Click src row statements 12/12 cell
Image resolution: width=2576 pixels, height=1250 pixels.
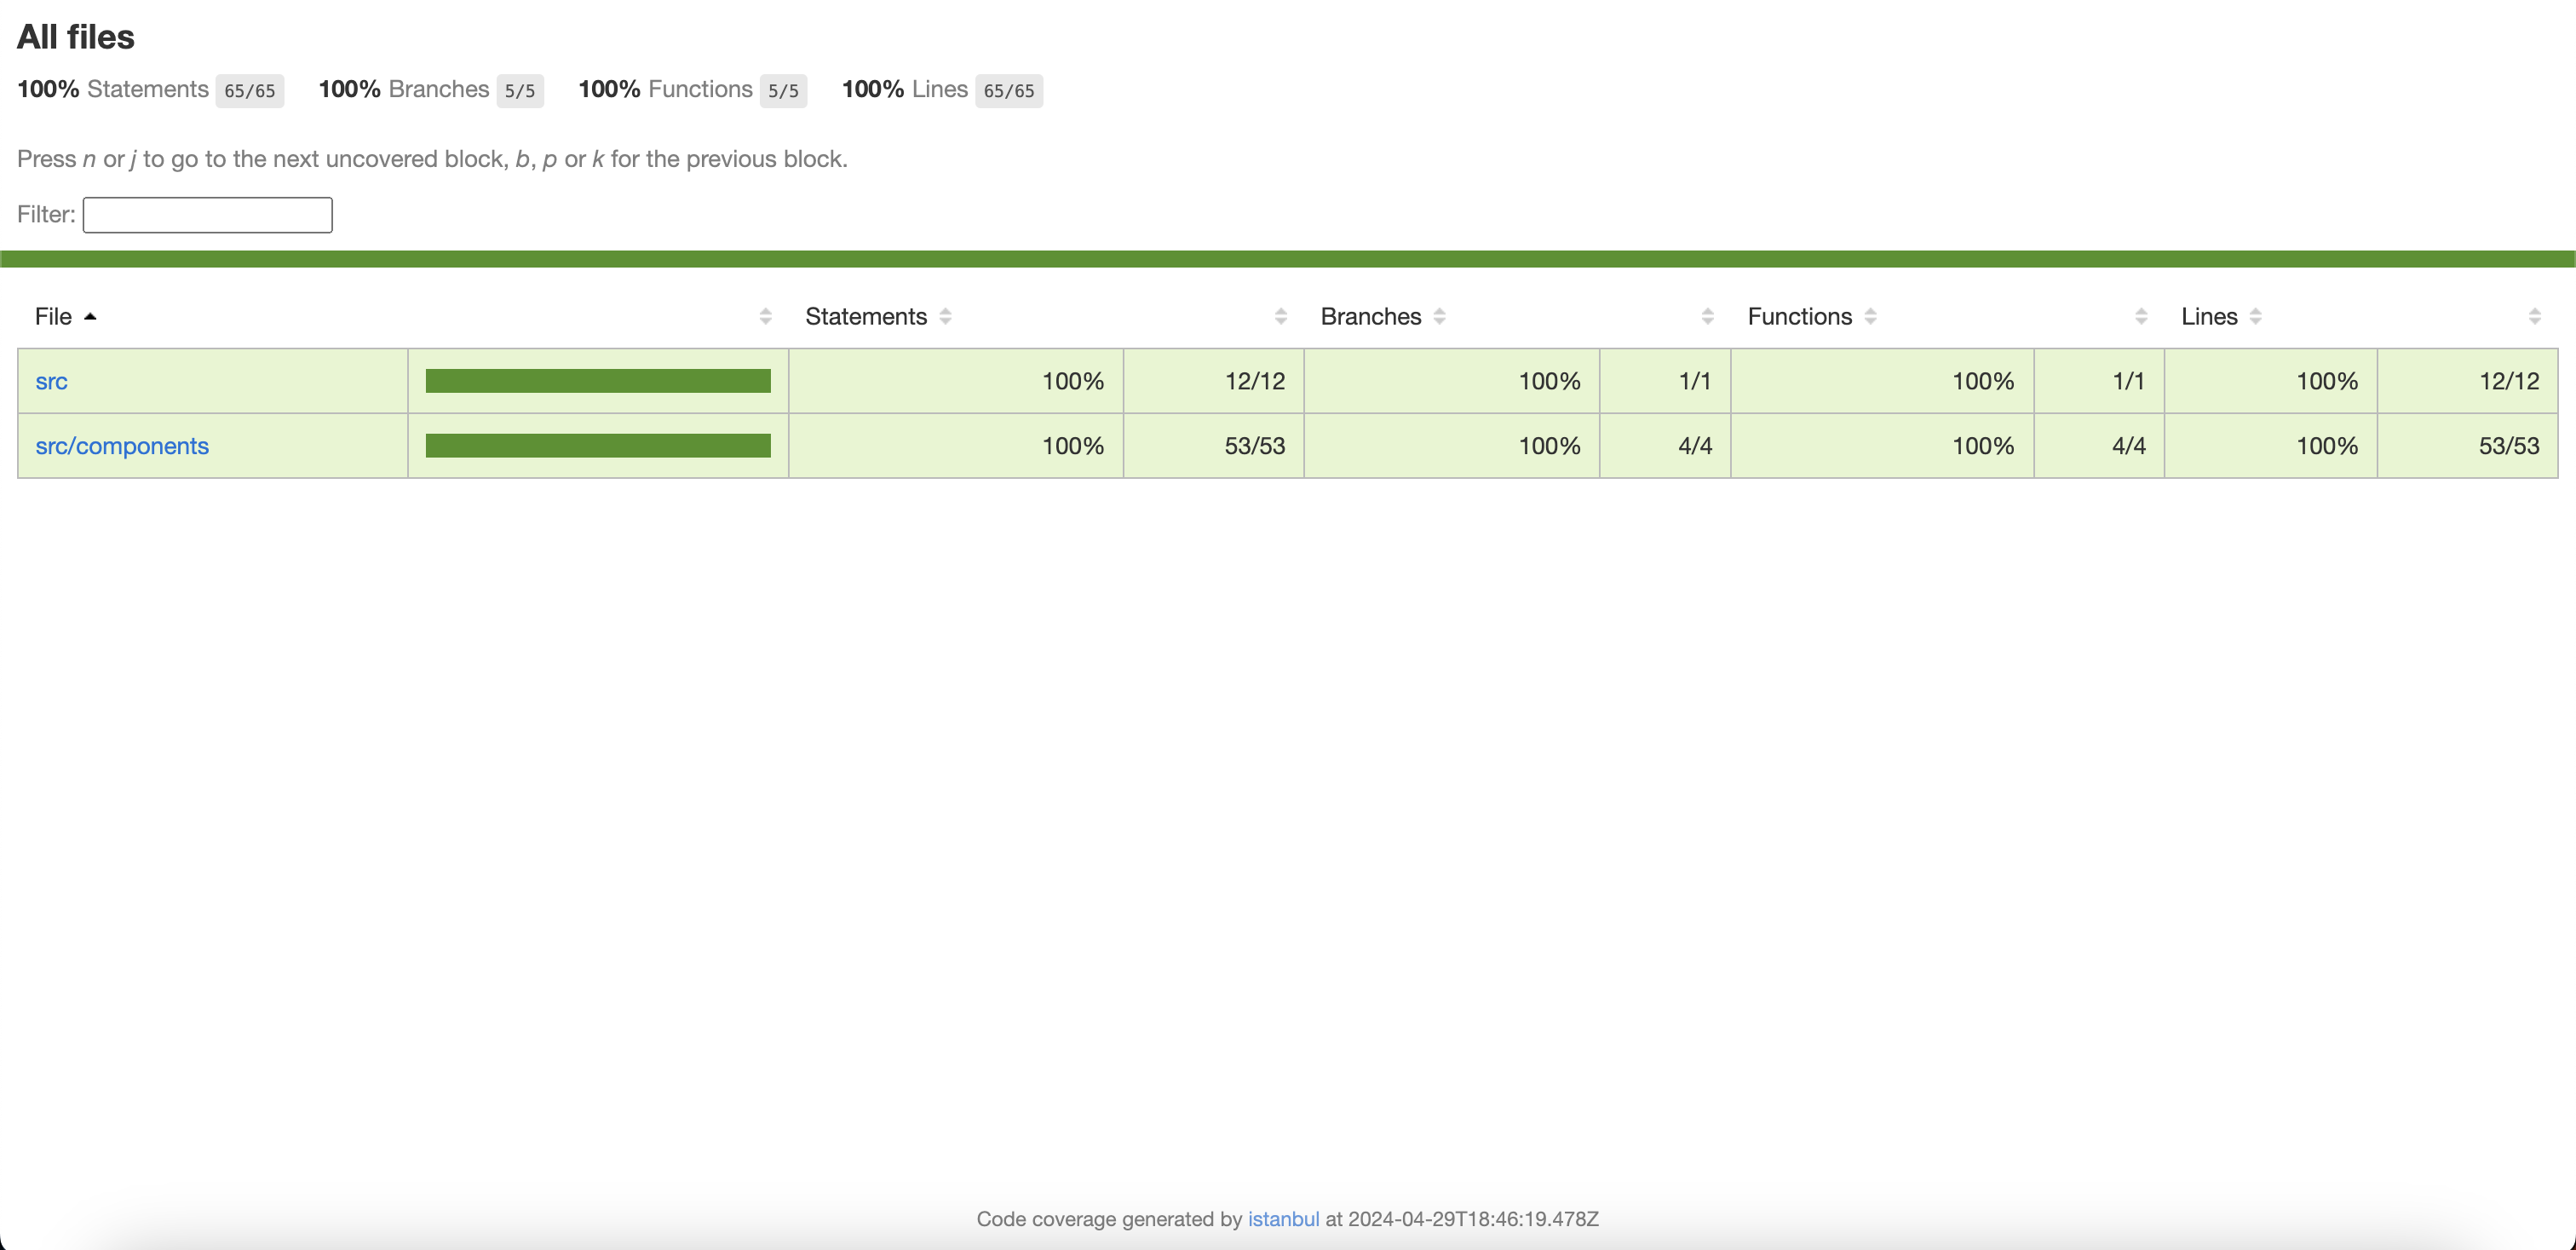[x=1214, y=381]
